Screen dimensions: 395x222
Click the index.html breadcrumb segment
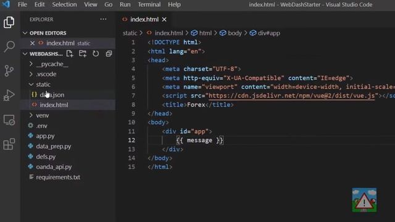168,33
